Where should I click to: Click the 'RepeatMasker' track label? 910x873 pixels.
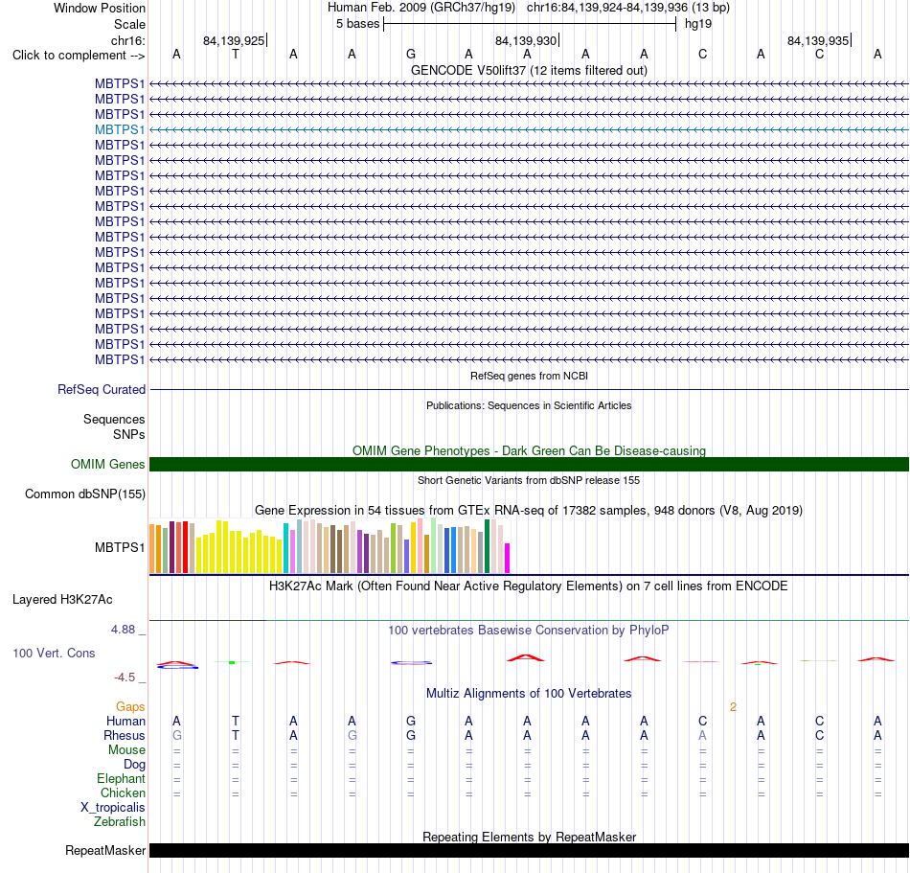pos(105,850)
